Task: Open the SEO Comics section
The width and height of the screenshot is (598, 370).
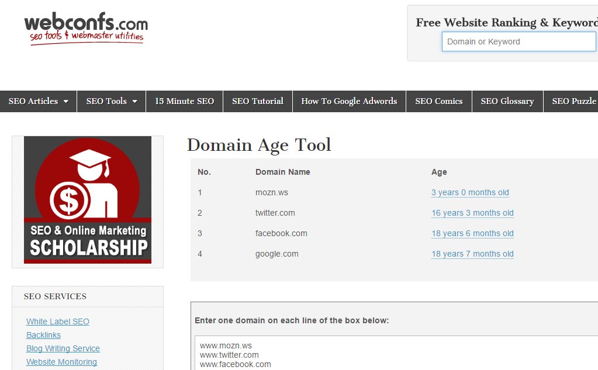Action: [x=438, y=101]
